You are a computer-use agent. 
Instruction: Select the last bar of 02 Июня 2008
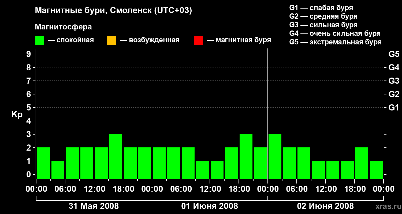(x=376, y=170)
